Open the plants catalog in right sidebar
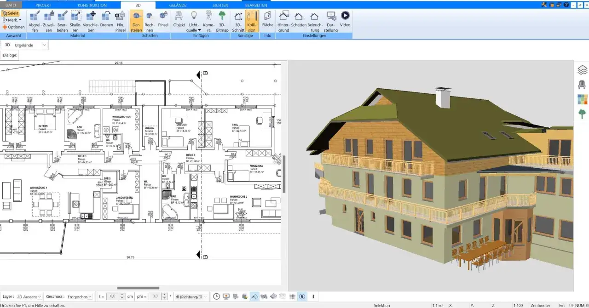This screenshot has width=589, height=308. pyautogui.click(x=582, y=114)
